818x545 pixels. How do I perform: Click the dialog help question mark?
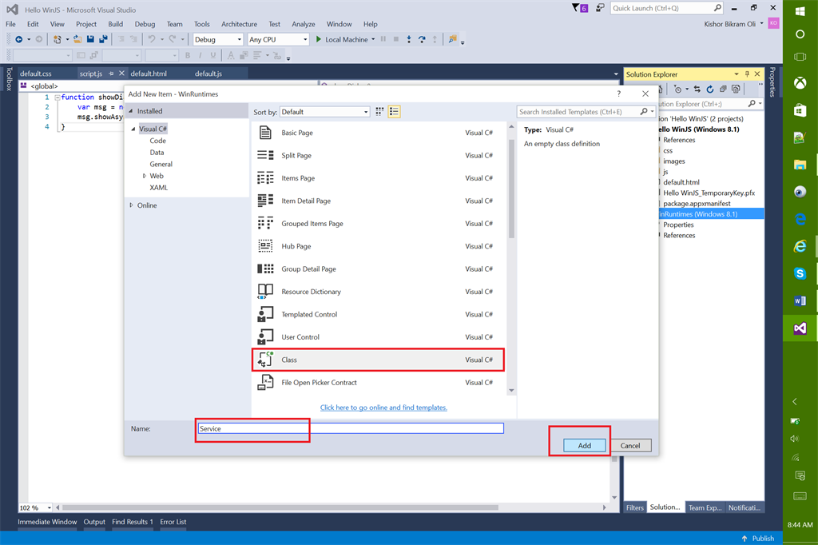[619, 94]
